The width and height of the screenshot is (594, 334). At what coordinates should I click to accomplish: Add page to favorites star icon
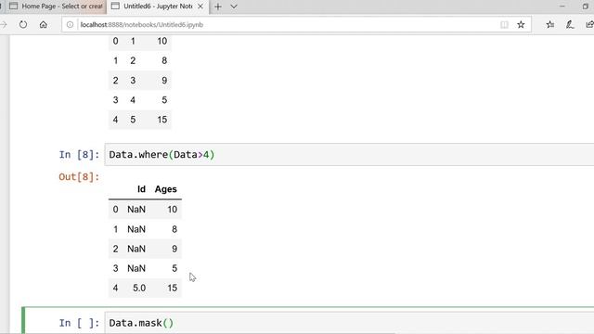521,25
